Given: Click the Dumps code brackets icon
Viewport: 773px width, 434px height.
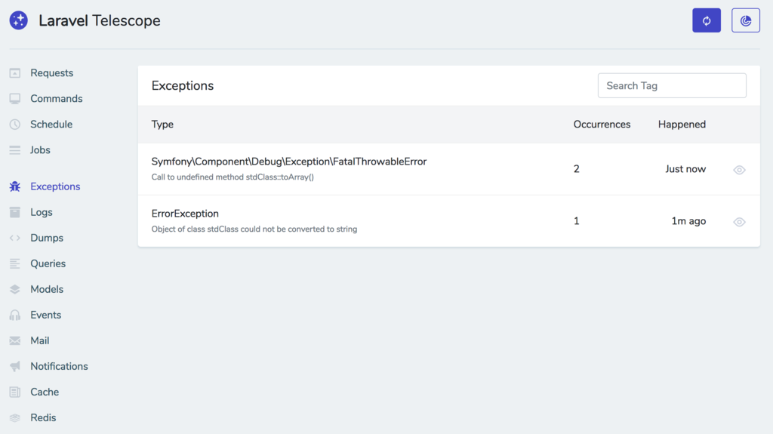Looking at the screenshot, I should tap(15, 238).
